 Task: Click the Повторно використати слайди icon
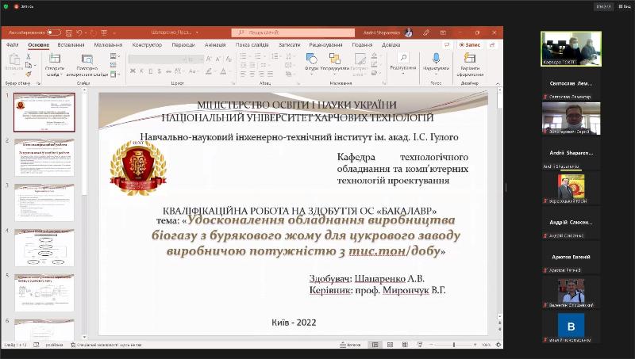87,59
